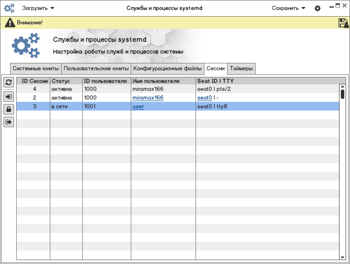Click the scrollbar down arrow in sessions table

click(x=343, y=258)
